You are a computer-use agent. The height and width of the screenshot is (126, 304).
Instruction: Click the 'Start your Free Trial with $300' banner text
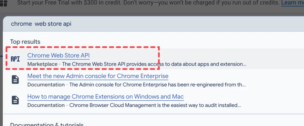(148, 3)
